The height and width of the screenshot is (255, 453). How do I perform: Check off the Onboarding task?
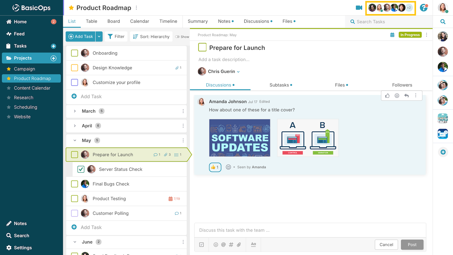click(x=75, y=53)
